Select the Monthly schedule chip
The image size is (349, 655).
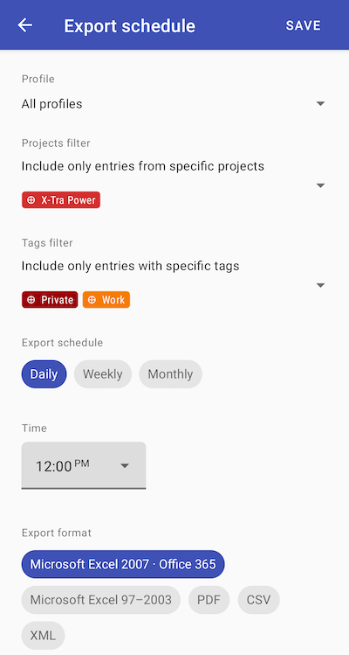click(170, 374)
